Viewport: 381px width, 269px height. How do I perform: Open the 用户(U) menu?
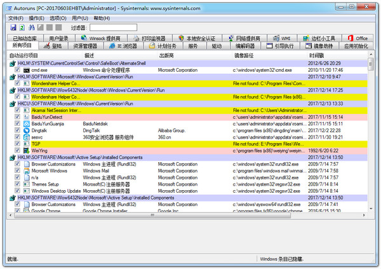coord(80,18)
